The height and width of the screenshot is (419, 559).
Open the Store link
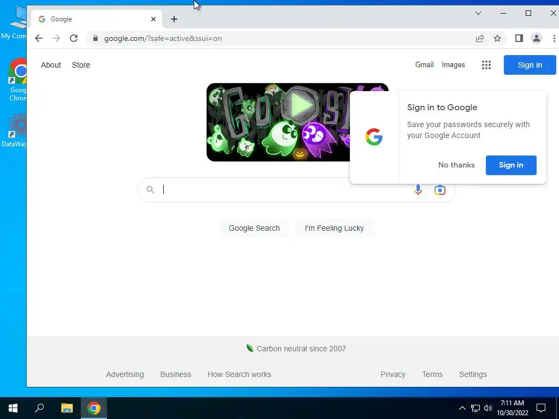click(x=81, y=65)
